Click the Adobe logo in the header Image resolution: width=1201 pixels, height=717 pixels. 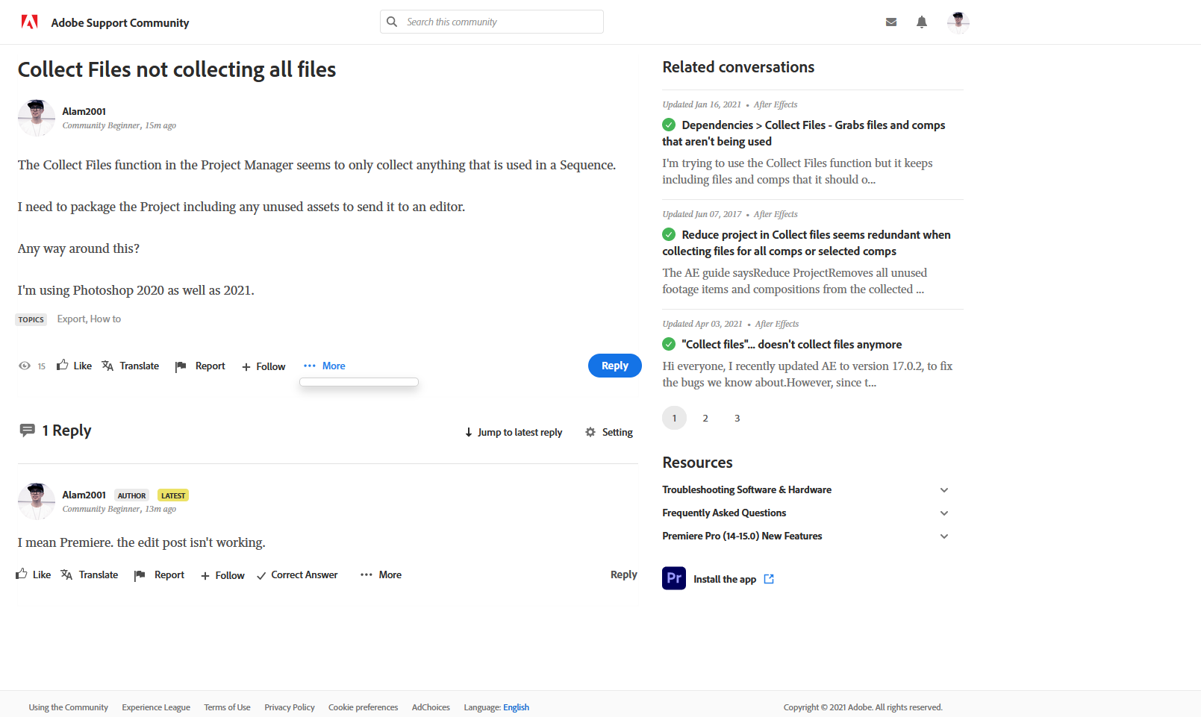(29, 21)
